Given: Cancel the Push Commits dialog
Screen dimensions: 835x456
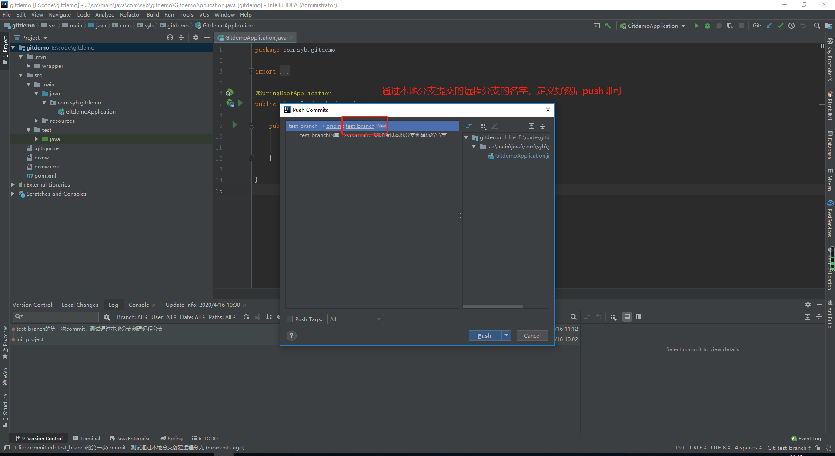Looking at the screenshot, I should [x=532, y=335].
